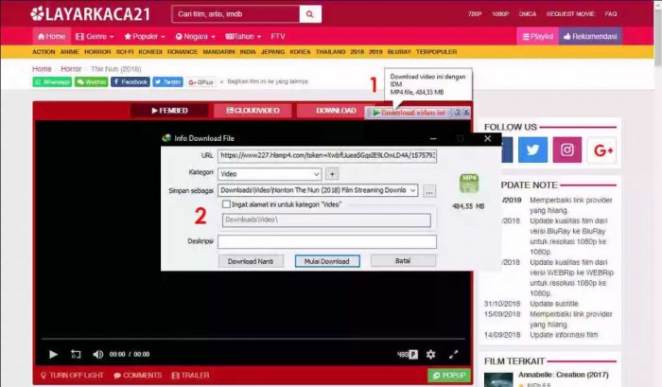Close the IDM download bar
Image resolution: width=662 pixels, height=387 pixels.
(x=466, y=113)
